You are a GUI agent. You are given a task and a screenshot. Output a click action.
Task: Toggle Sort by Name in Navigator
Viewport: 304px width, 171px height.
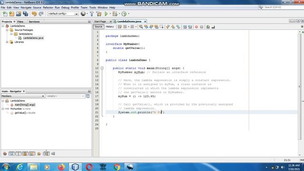(47, 154)
